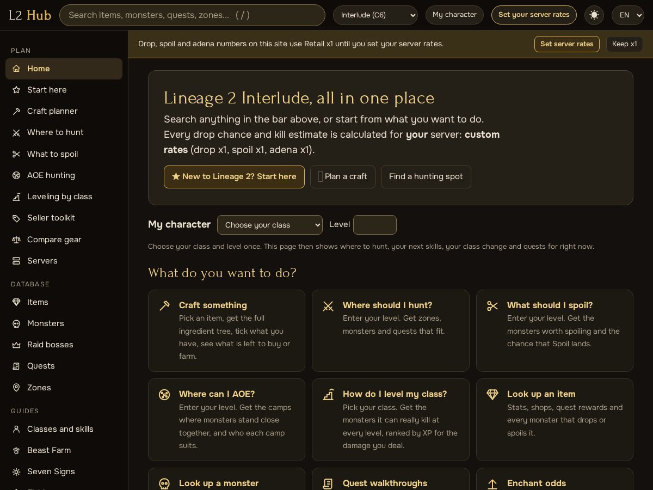Click the Find a hunting spot button

click(426, 177)
